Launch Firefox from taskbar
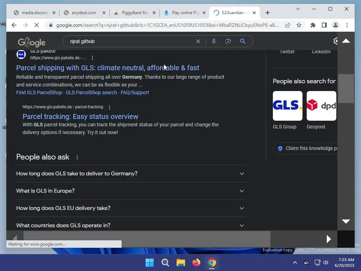This screenshot has width=361, height=271. [x=196, y=263]
